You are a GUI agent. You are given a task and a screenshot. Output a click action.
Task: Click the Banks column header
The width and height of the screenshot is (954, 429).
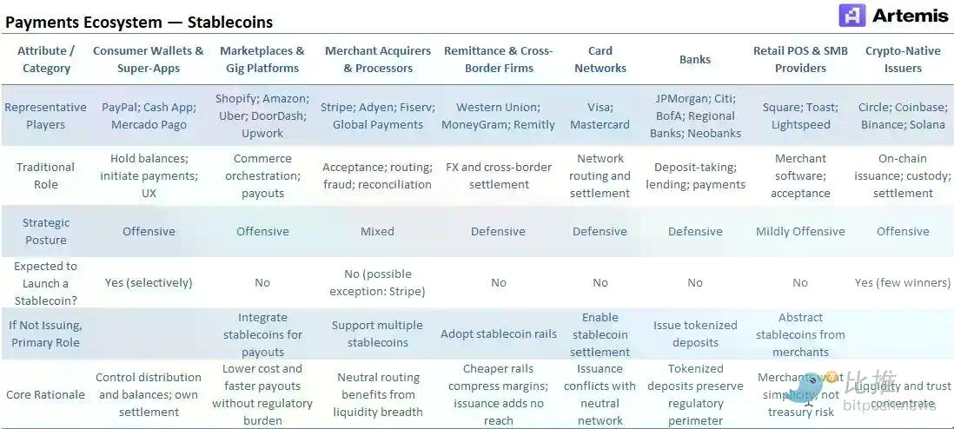pos(695,59)
